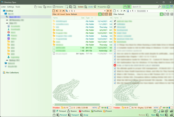Viewport: 174px width, 117px height.
Task: Select details view mode in C: pane
Action: [x=100, y=14]
